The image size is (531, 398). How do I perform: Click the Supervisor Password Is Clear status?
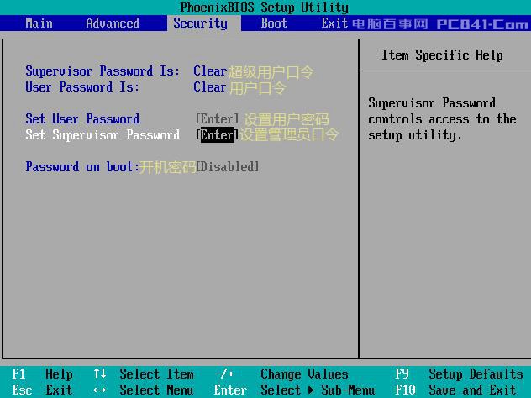[209, 71]
